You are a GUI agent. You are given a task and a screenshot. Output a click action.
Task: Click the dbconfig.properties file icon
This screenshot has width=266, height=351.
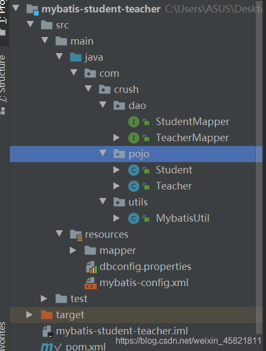point(91,267)
